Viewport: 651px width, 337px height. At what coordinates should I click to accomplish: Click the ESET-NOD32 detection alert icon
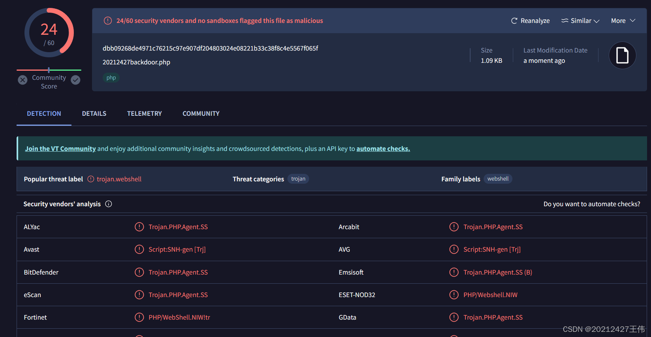[454, 295]
